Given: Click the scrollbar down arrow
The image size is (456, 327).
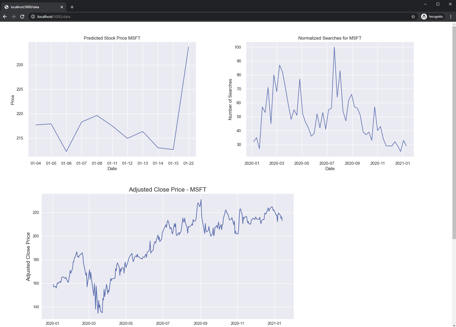Looking at the screenshot, I should (454, 325).
